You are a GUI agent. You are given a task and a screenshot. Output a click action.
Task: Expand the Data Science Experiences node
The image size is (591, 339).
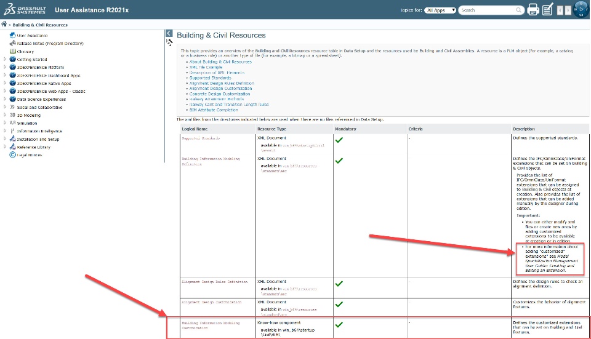click(5, 99)
